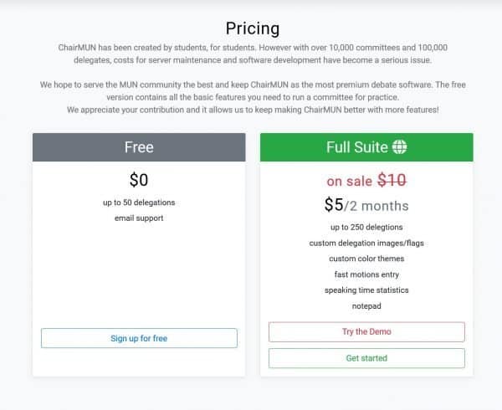Click the green Full Suite header text
502x410 pixels.
tap(356, 147)
